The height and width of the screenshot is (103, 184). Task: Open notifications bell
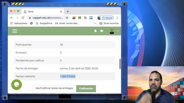[x=95, y=31]
